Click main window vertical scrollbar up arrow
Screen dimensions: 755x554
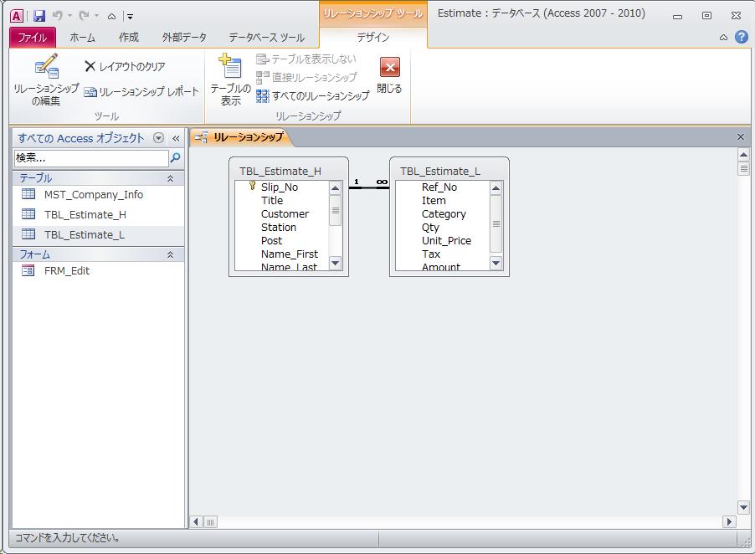743,155
